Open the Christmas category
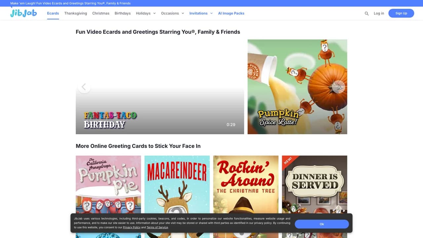423x238 pixels. point(101,13)
